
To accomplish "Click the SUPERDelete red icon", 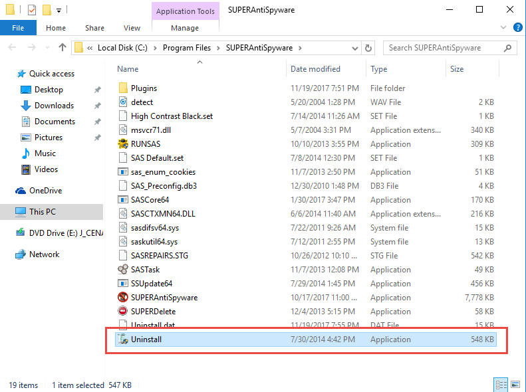I will point(123,311).
